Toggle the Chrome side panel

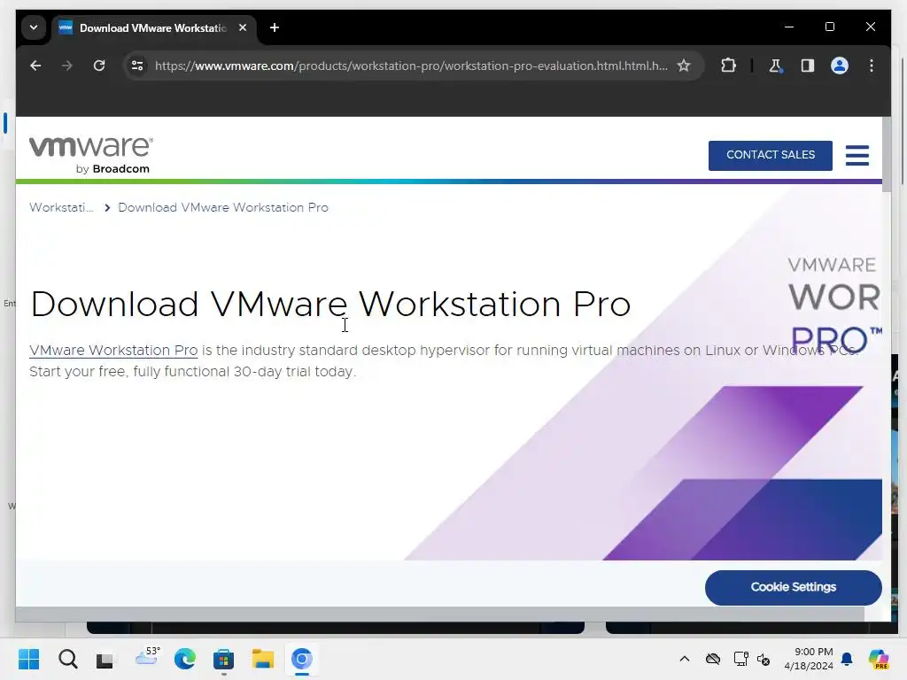click(808, 66)
